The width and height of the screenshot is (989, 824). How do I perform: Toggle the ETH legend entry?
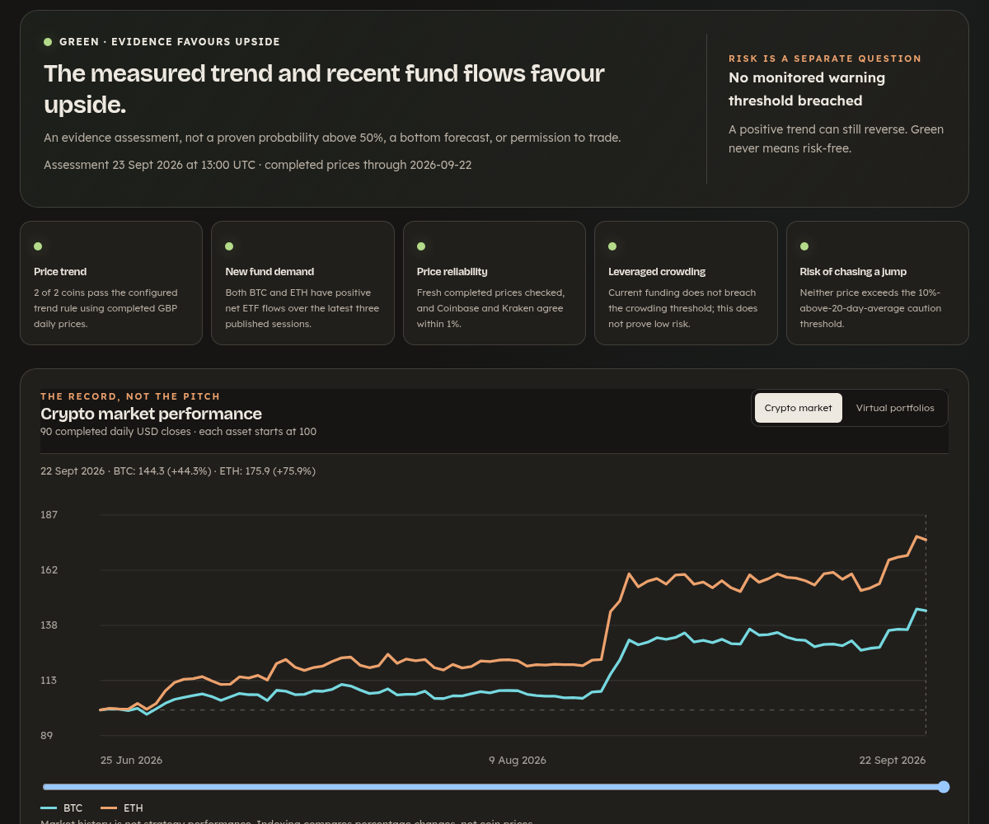pos(122,808)
